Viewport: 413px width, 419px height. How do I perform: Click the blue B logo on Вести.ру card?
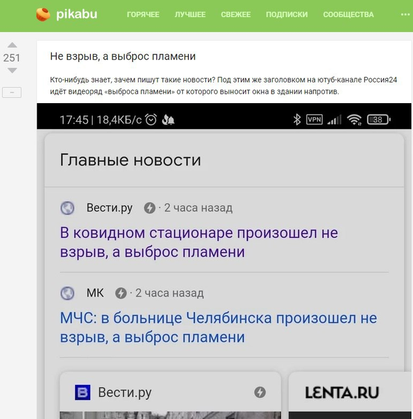(x=83, y=392)
